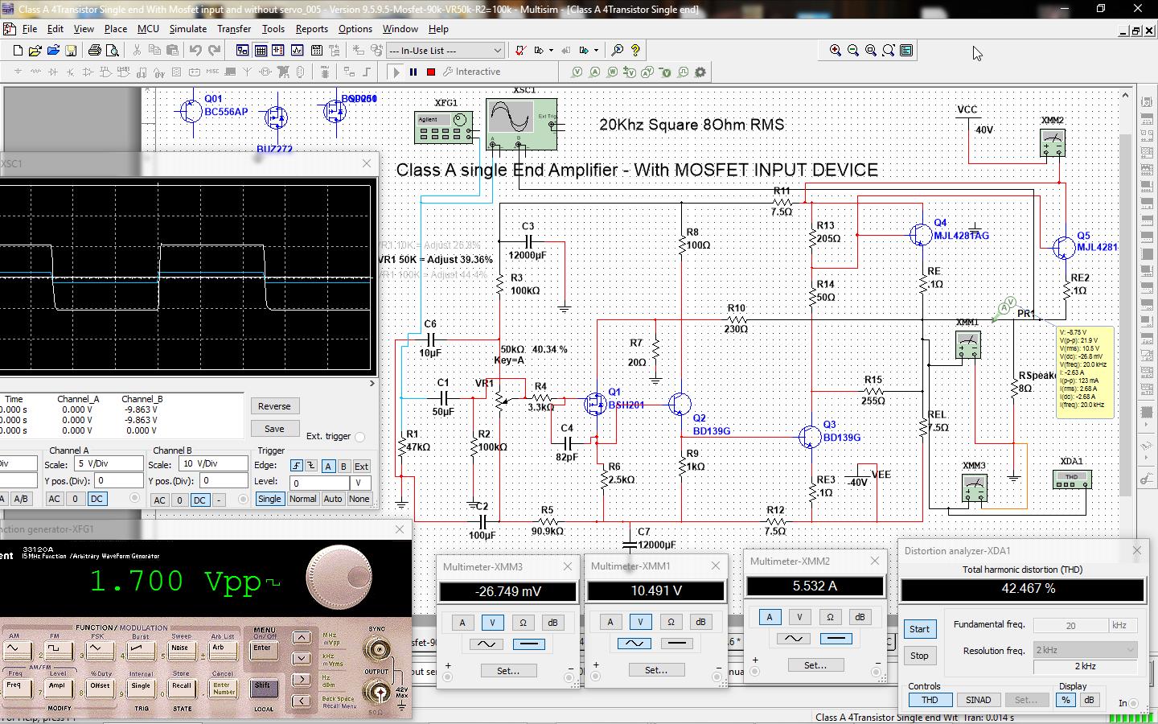This screenshot has height=724, width=1158.
Task: Open Set... on Multimeter-XMM3
Action: (508, 670)
